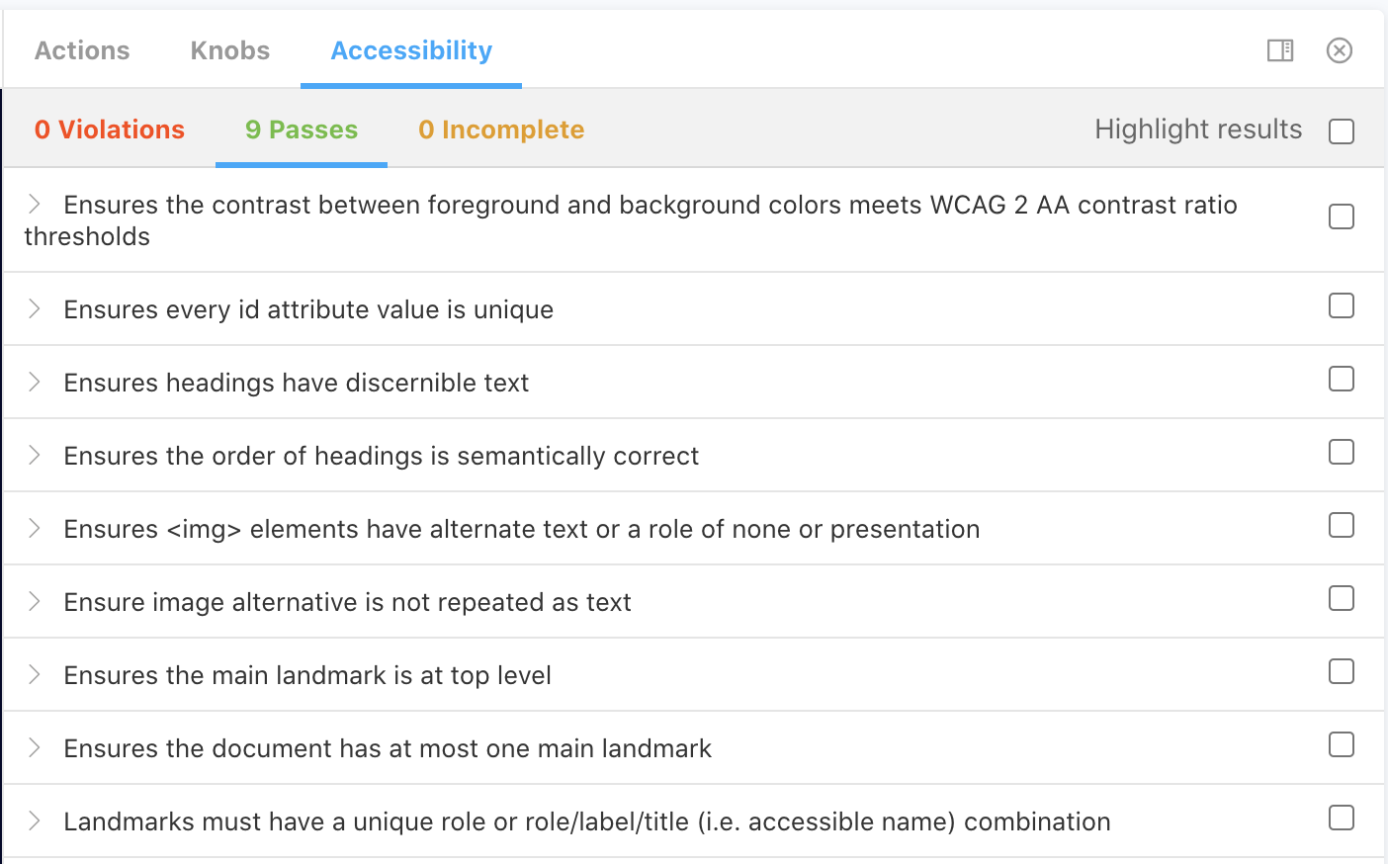Select the Accessibility tab
The image size is (1388, 864).
point(411,50)
